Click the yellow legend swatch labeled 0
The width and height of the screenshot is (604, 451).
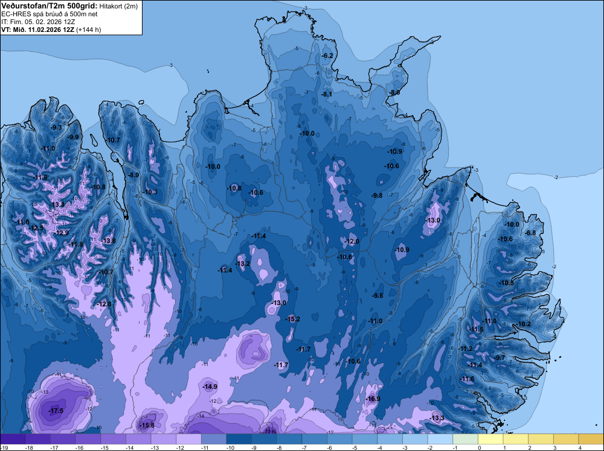click(x=490, y=439)
